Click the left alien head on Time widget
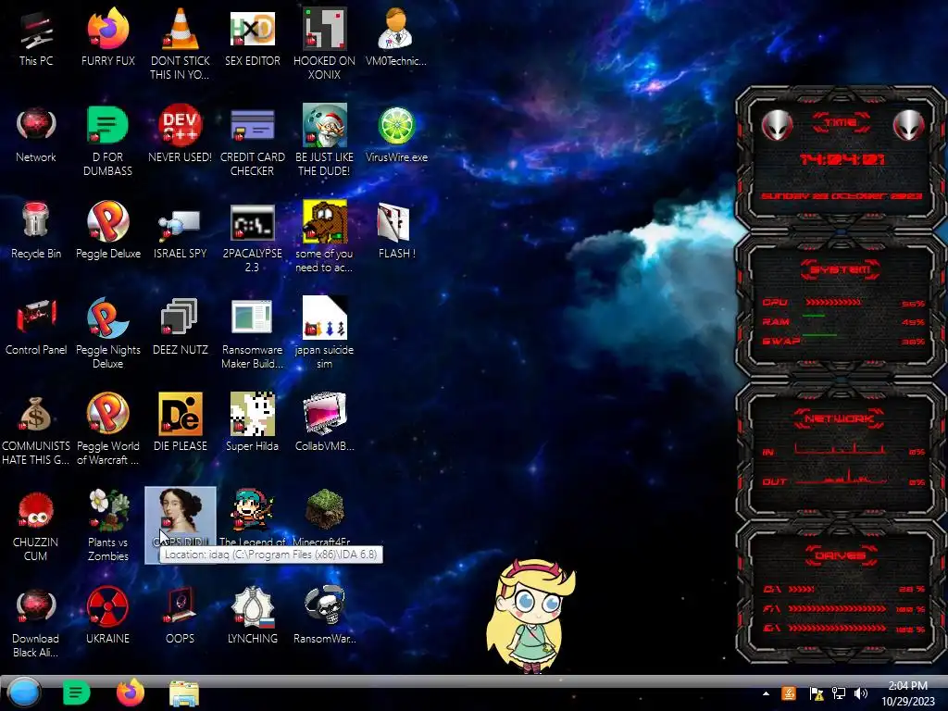This screenshot has height=711, width=948. click(x=777, y=125)
